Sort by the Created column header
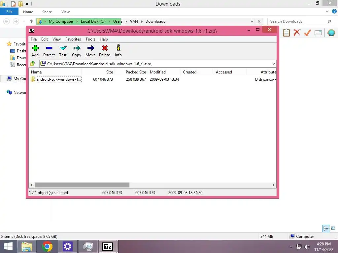Screen dimensions: 338x253 point(197,72)
